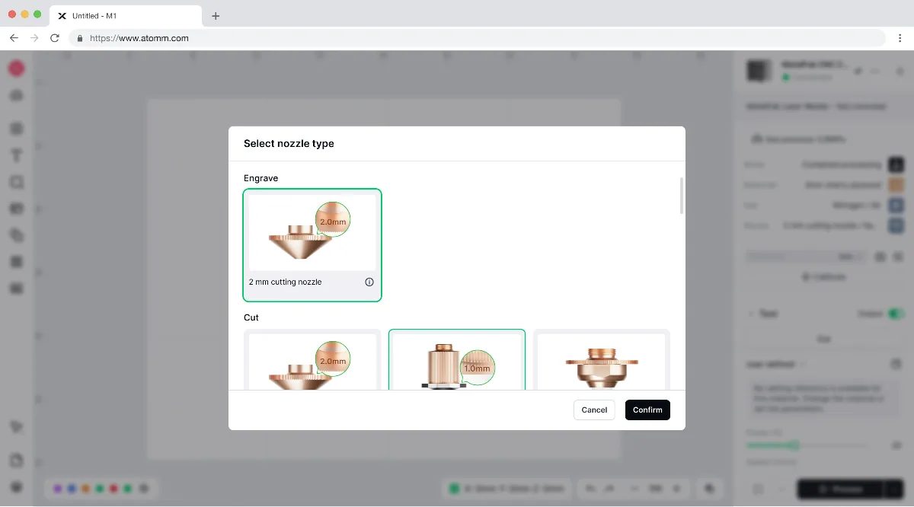The image size is (914, 507).
Task: Cancel the nozzle type dialog
Action: pyautogui.click(x=594, y=410)
